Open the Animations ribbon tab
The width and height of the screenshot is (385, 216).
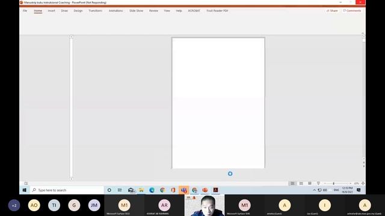click(115, 11)
